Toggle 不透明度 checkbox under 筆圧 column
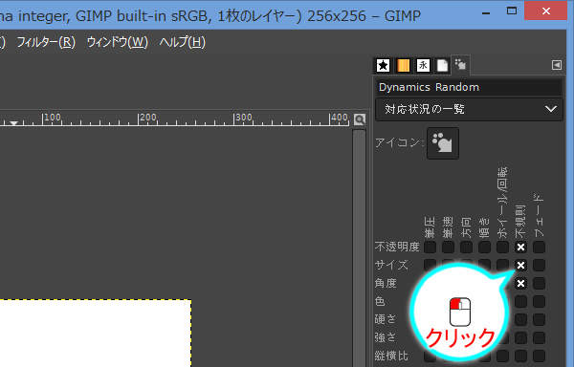Screen dimensions: 574x367 pyautogui.click(x=430, y=248)
